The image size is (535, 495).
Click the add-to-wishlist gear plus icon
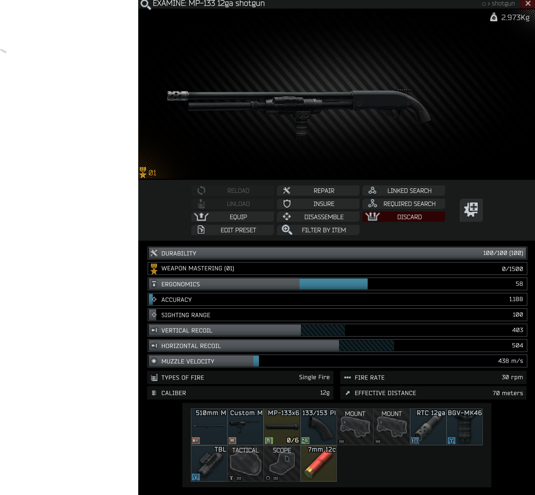pos(471,210)
